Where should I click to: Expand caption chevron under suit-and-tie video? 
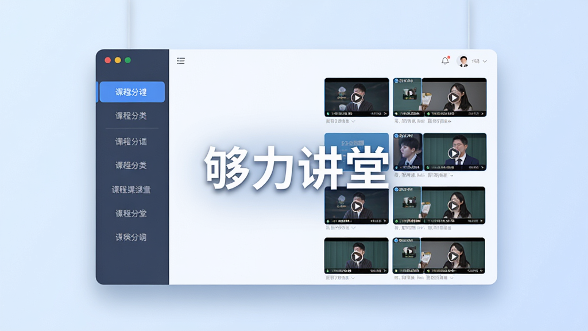(452, 175)
